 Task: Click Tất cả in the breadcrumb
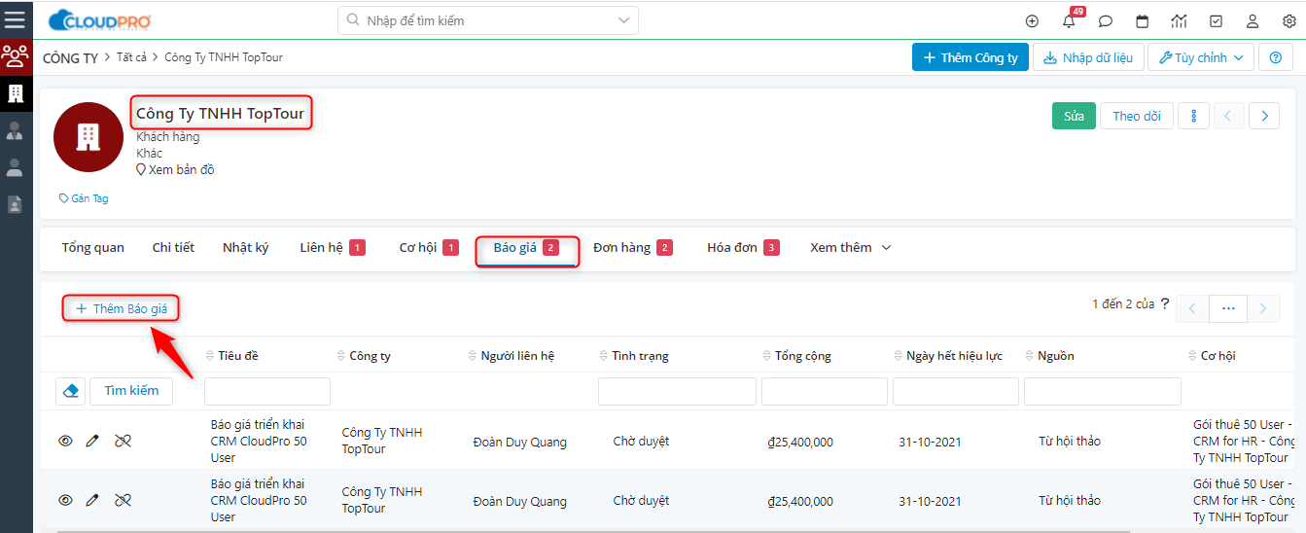pos(131,57)
